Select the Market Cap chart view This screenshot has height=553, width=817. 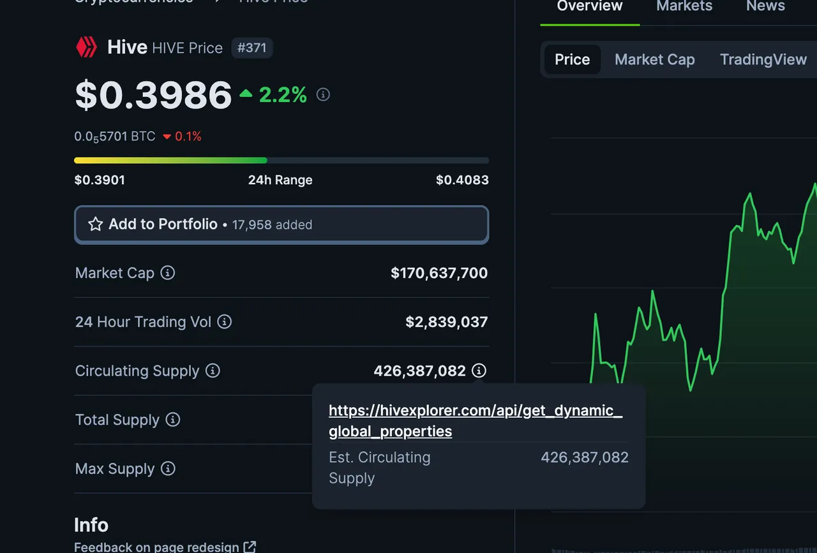coord(654,60)
